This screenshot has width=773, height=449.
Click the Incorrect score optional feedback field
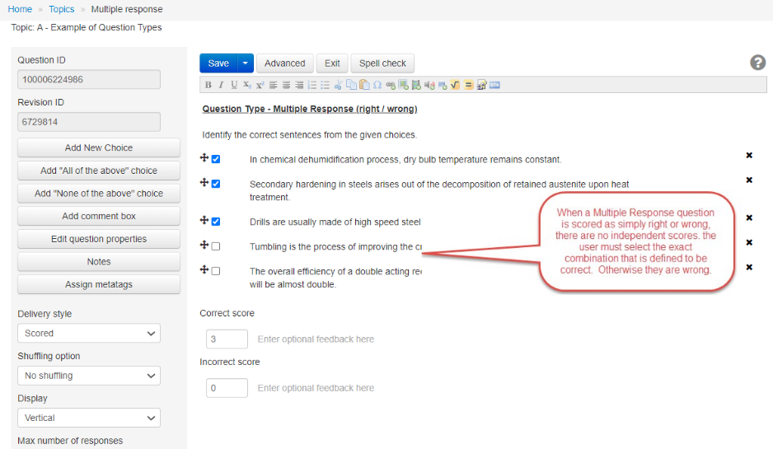coord(316,388)
